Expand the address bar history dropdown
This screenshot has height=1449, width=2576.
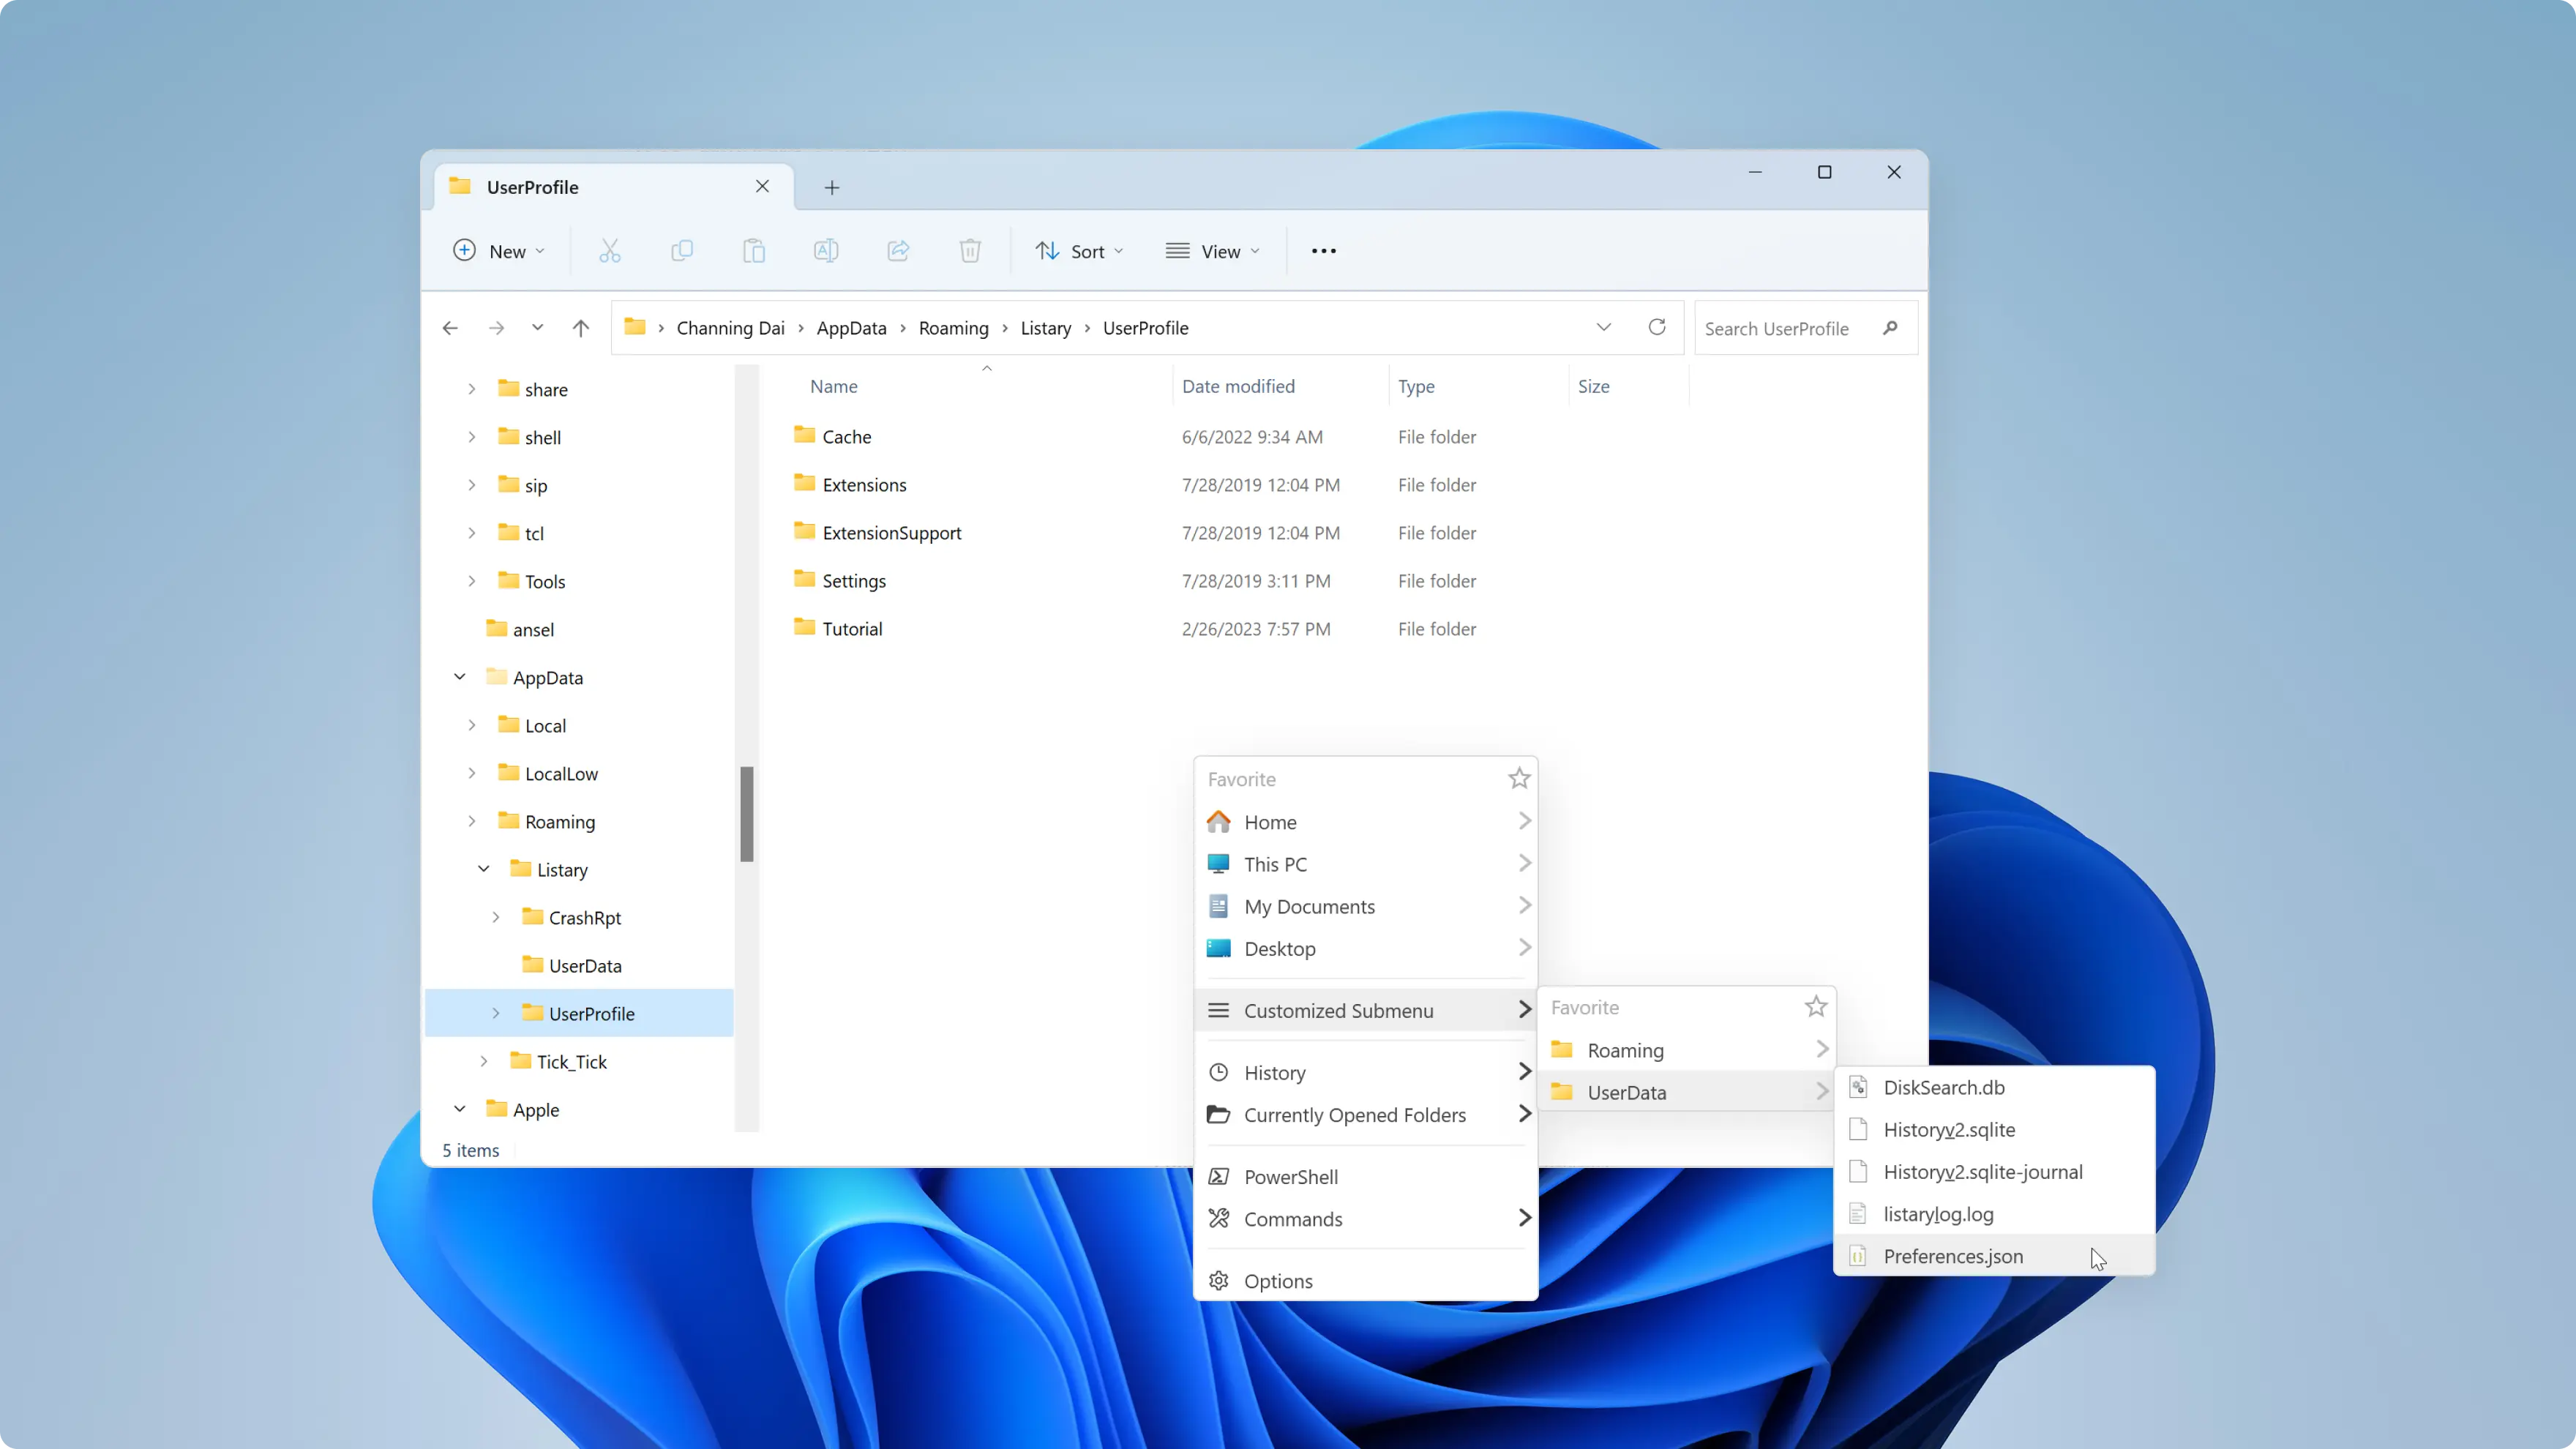1603,328
